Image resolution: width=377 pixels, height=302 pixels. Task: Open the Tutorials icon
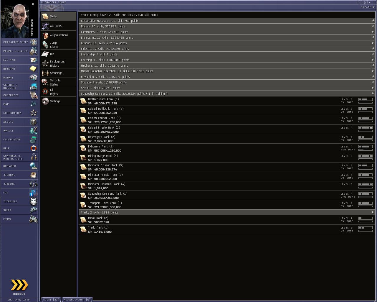(34, 201)
